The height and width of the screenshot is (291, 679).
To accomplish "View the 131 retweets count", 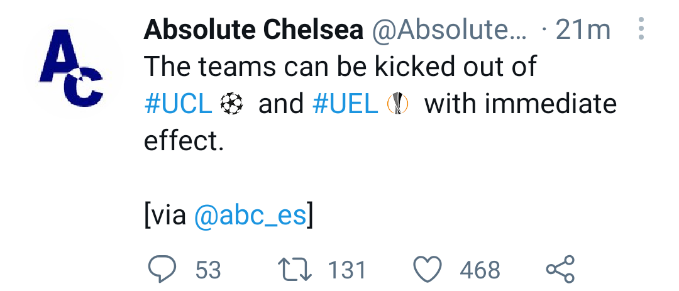I will pos(346,270).
